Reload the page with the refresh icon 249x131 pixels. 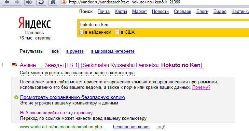pos(41,2)
